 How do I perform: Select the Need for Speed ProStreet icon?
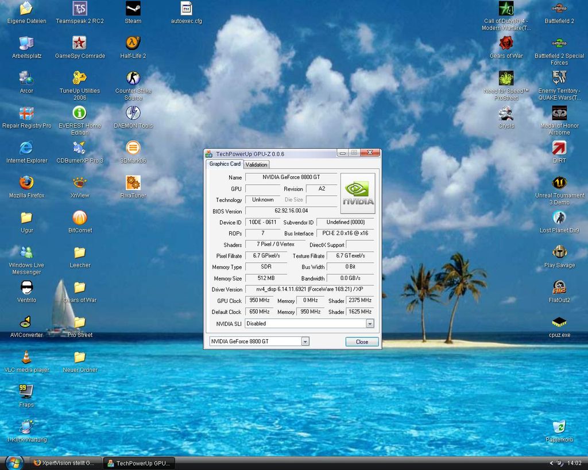506,78
